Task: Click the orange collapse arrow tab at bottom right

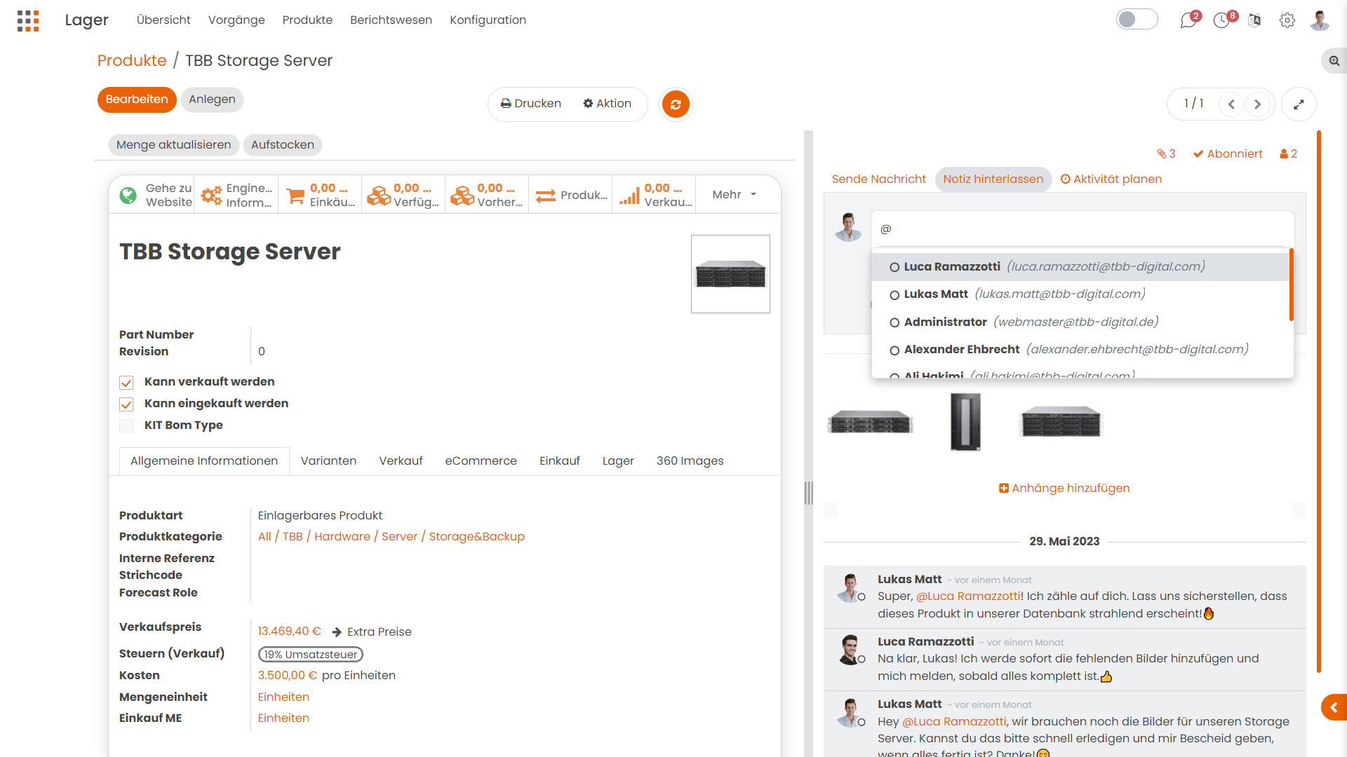Action: pos(1334,708)
